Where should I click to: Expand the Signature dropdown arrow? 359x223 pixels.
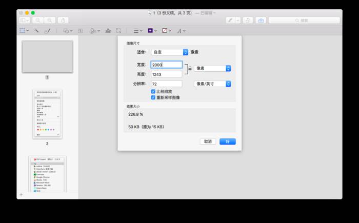98,31
